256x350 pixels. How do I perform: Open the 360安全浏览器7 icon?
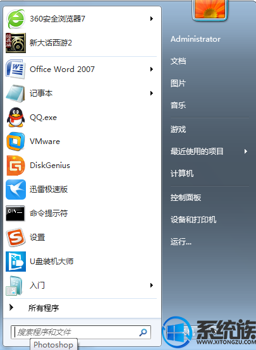16,19
